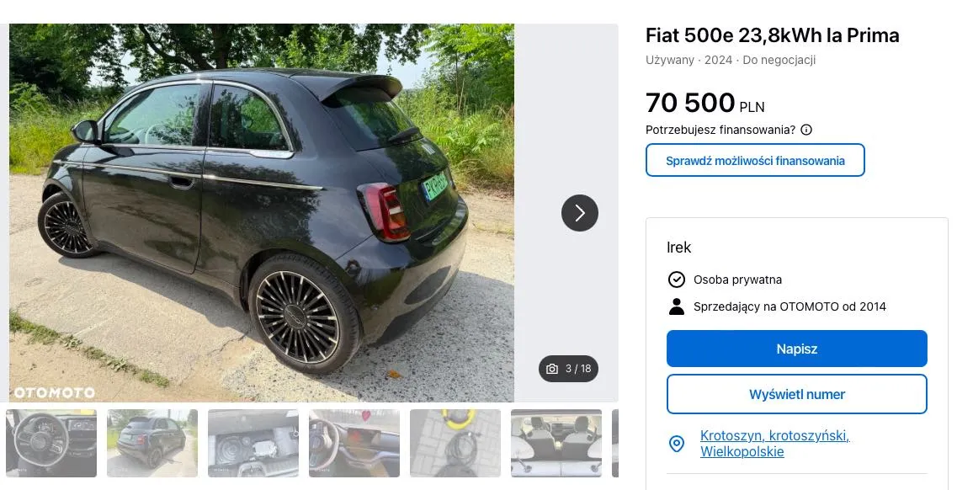This screenshot has width=957, height=490.
Task: Click the location pin icon
Action: [x=677, y=444]
